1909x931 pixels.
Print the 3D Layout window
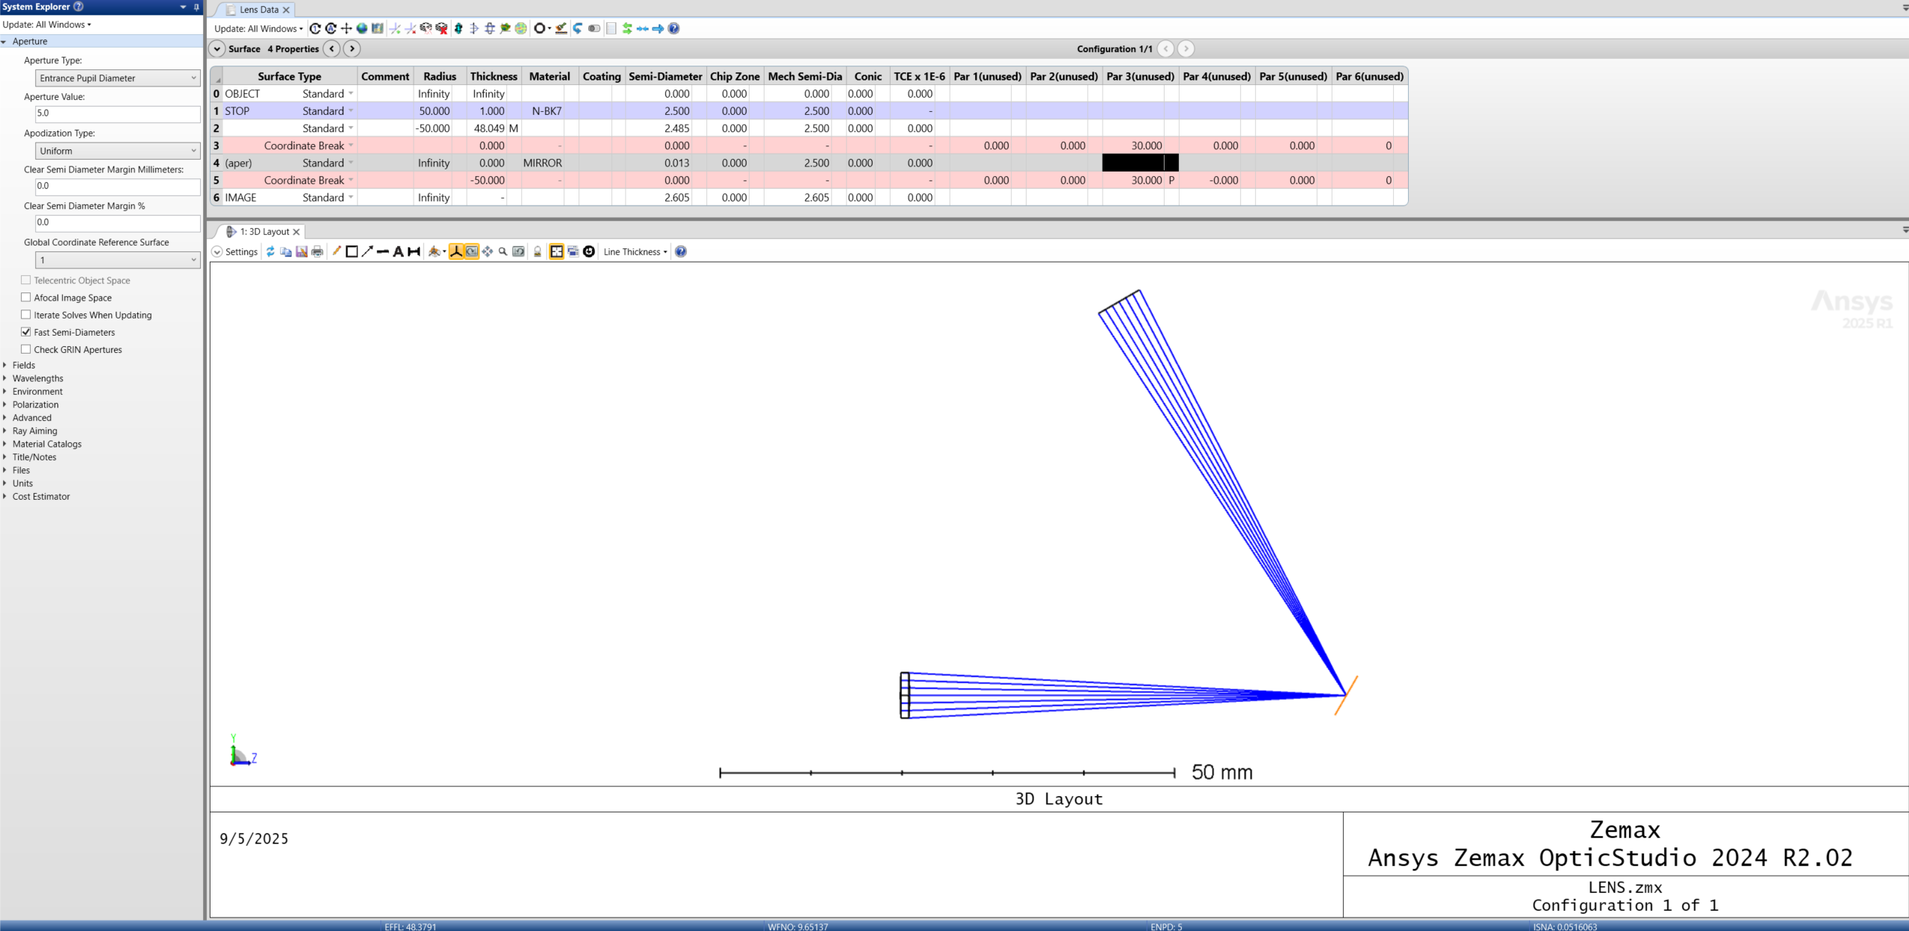(x=317, y=251)
